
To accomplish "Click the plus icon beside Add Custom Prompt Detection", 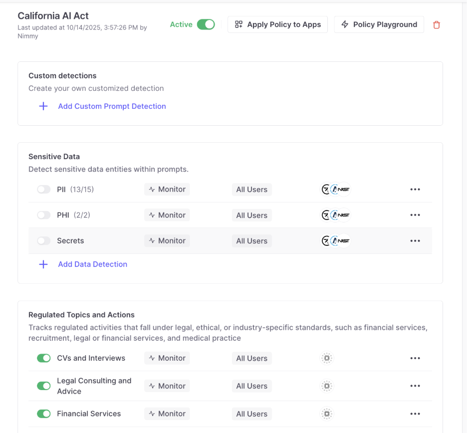I will pos(43,106).
